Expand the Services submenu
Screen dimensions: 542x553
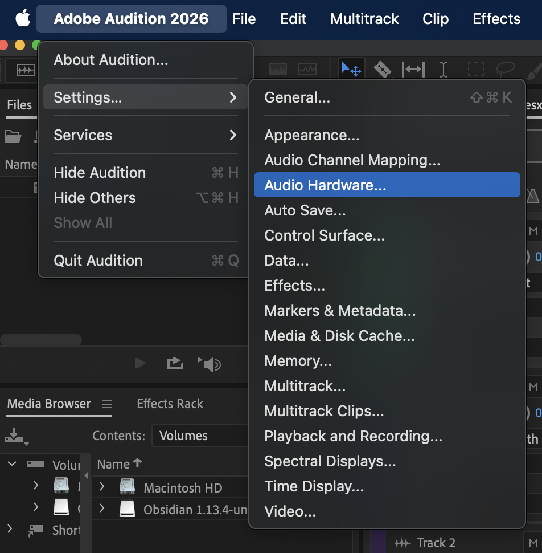pos(145,135)
